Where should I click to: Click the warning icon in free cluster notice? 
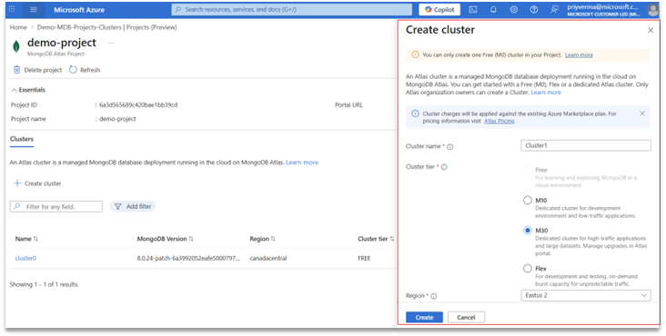(415, 54)
